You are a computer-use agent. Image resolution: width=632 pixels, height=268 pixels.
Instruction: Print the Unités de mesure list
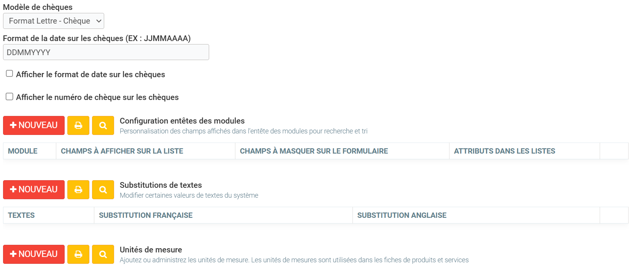(x=78, y=254)
